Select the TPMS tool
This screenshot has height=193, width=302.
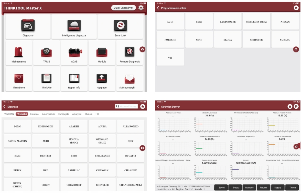coord(46,54)
